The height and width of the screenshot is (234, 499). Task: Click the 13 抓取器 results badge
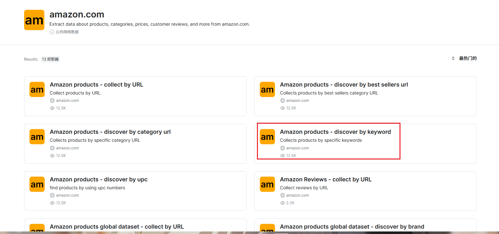tap(50, 59)
